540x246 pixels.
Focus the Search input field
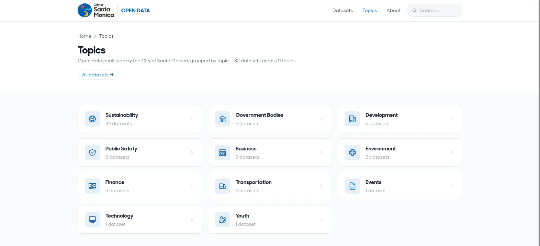click(435, 10)
